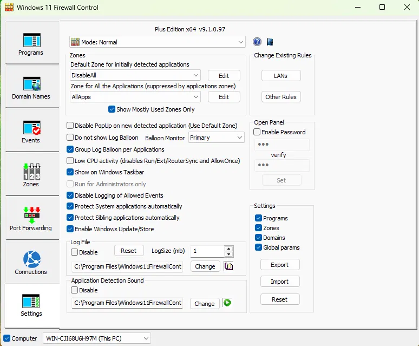Click the log file path field
419x346 pixels.
click(x=127, y=266)
